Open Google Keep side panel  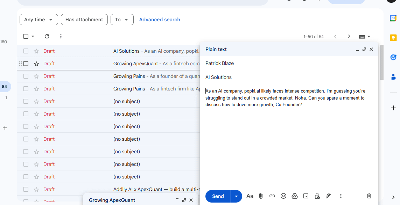tap(393, 38)
